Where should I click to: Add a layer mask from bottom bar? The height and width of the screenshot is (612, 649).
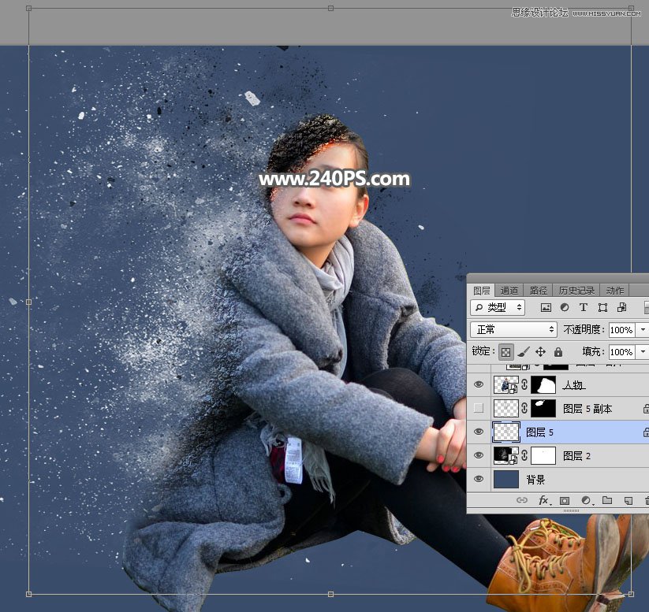coord(565,500)
